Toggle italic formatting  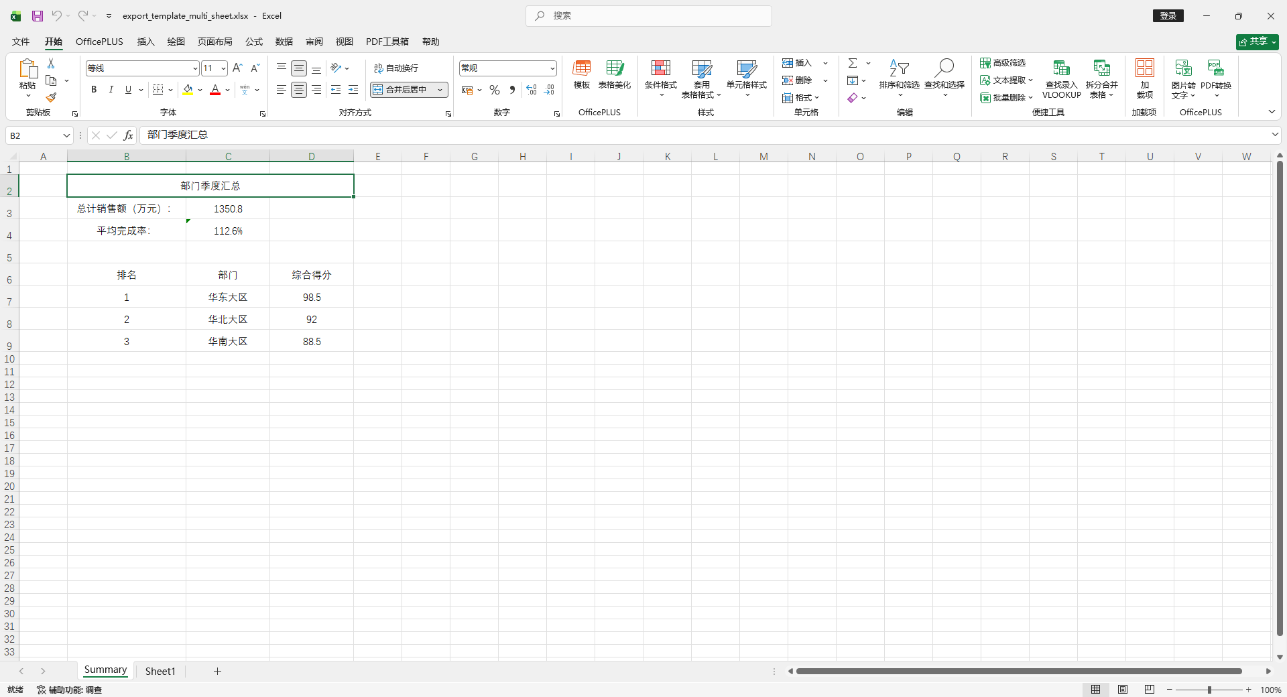tap(111, 90)
